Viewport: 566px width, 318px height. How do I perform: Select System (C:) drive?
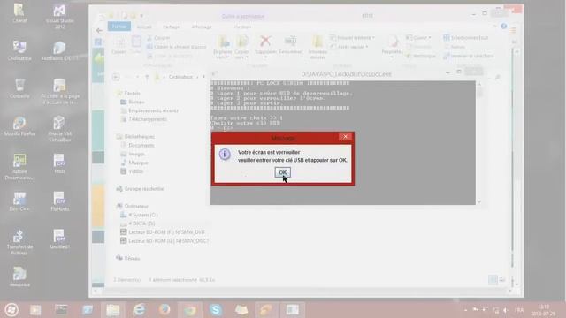tap(139, 215)
